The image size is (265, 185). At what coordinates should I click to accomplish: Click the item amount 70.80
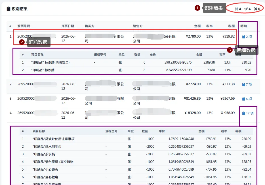[x=211, y=70]
